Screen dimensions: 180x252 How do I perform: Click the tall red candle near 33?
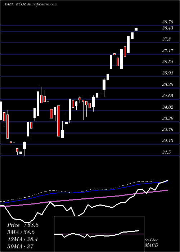point(59,121)
